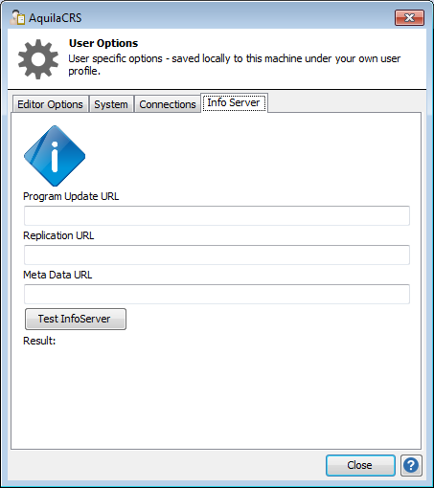Screen dimensions: 434x488
Task: Close the window with the red X button
Action: tap(409, 17)
